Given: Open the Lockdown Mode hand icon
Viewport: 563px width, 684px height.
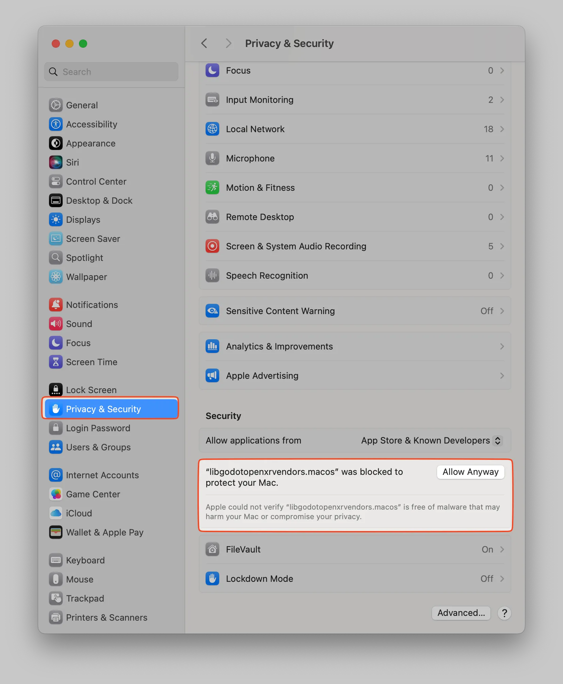Looking at the screenshot, I should pyautogui.click(x=212, y=579).
